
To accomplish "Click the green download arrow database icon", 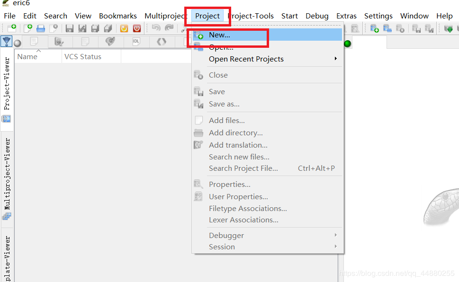I will pos(449,28).
